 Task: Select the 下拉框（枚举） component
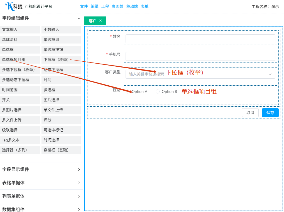[61, 60]
